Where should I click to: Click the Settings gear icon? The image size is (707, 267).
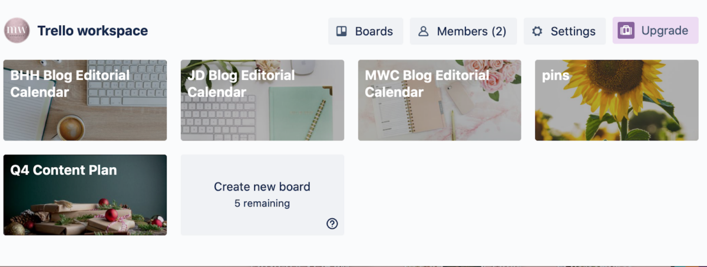click(537, 31)
